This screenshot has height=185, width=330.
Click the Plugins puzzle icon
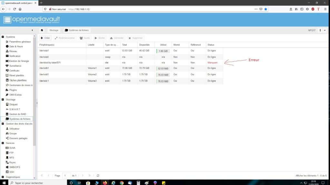tap(7, 90)
